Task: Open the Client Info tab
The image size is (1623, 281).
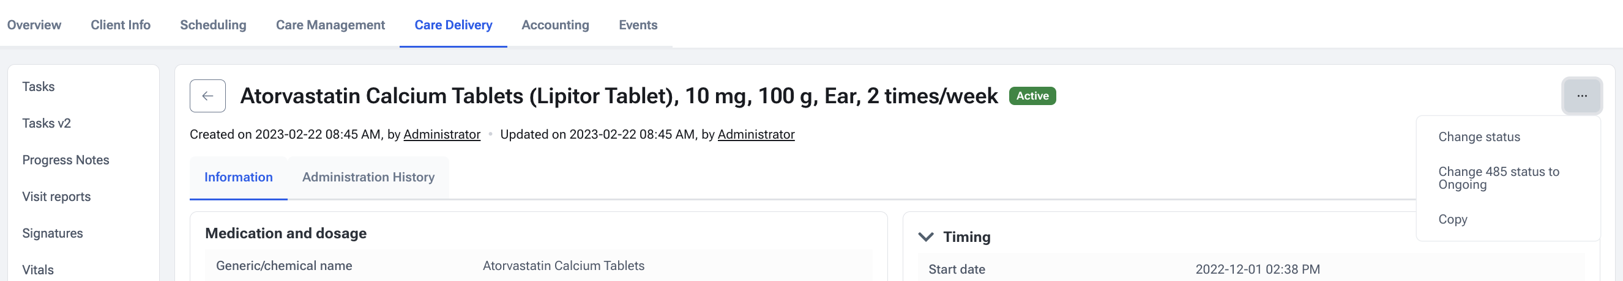Action: (121, 25)
